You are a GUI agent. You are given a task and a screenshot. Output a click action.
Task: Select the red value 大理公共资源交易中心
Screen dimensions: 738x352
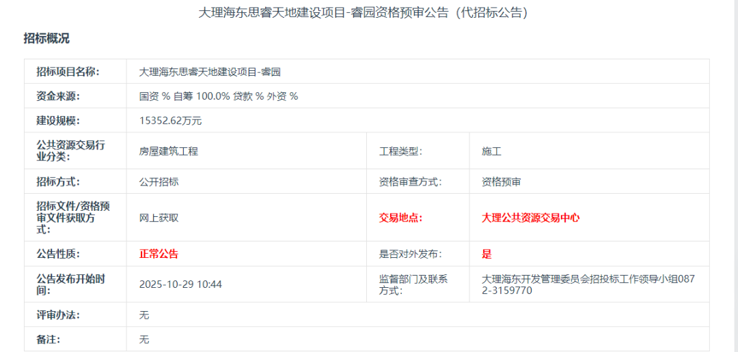[x=530, y=218]
